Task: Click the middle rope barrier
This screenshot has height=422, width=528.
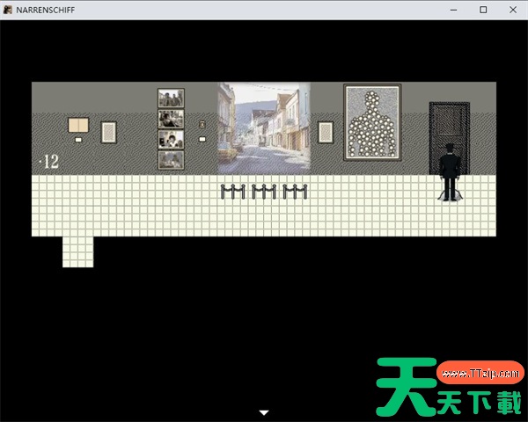Action: point(264,191)
